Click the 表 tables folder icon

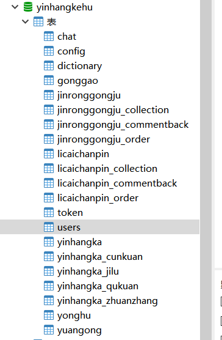coord(38,21)
